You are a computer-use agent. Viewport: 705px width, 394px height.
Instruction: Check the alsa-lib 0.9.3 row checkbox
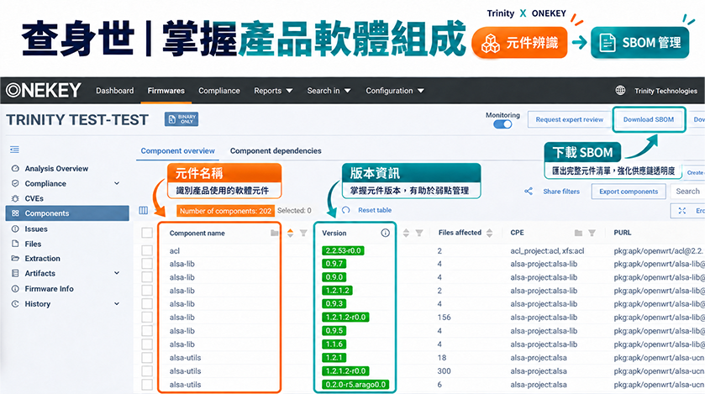coord(147,304)
